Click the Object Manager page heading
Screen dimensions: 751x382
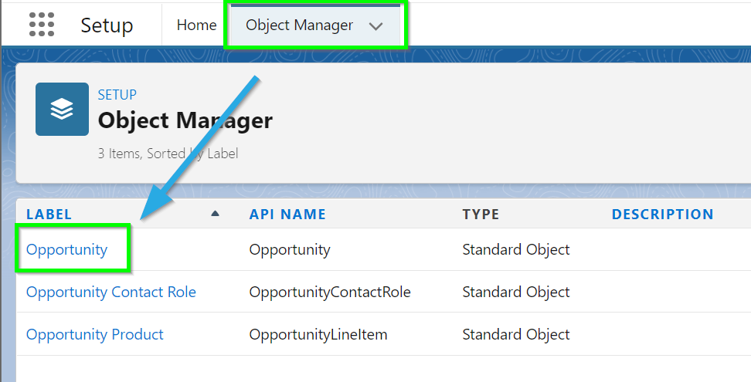[x=185, y=120]
